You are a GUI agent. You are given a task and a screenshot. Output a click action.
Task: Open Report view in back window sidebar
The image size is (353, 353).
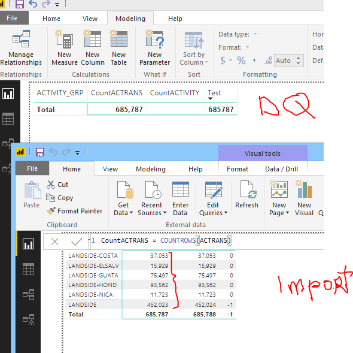pyautogui.click(x=8, y=93)
